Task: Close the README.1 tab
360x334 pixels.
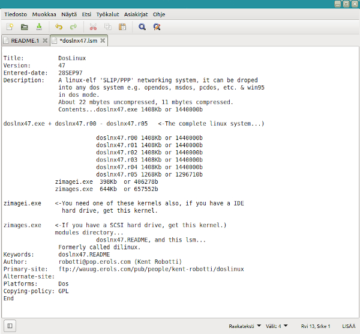Action: [45, 41]
